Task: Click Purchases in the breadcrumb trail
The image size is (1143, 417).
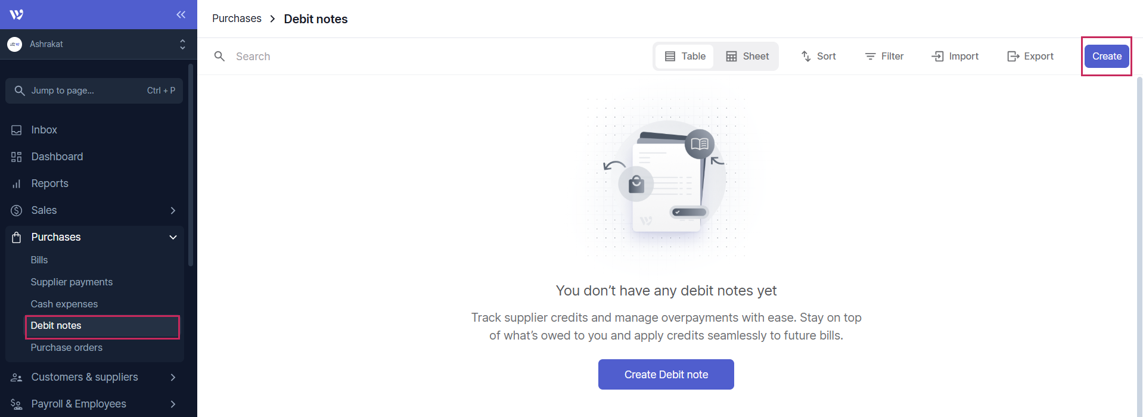Action: (x=236, y=18)
